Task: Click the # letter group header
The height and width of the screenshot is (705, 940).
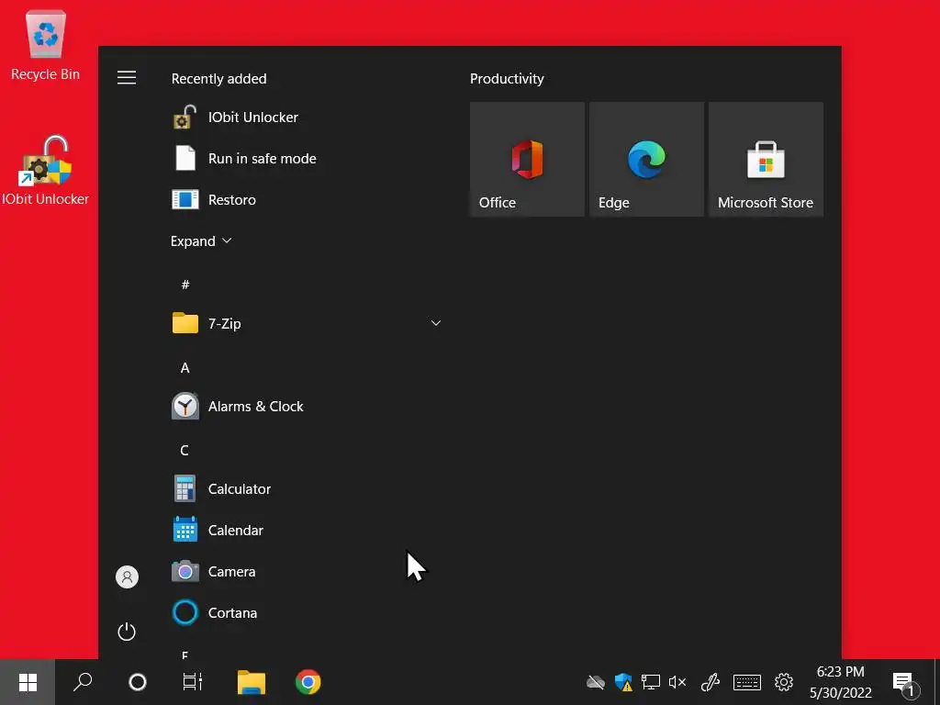Action: click(x=185, y=285)
